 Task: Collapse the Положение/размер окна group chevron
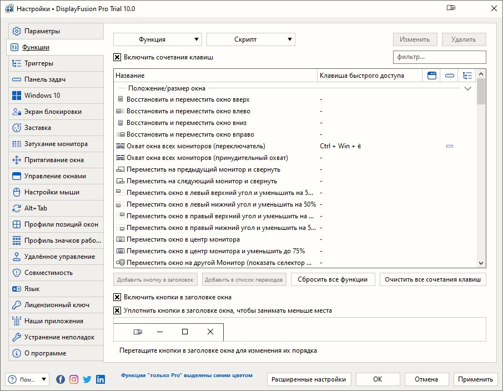tap(467, 88)
